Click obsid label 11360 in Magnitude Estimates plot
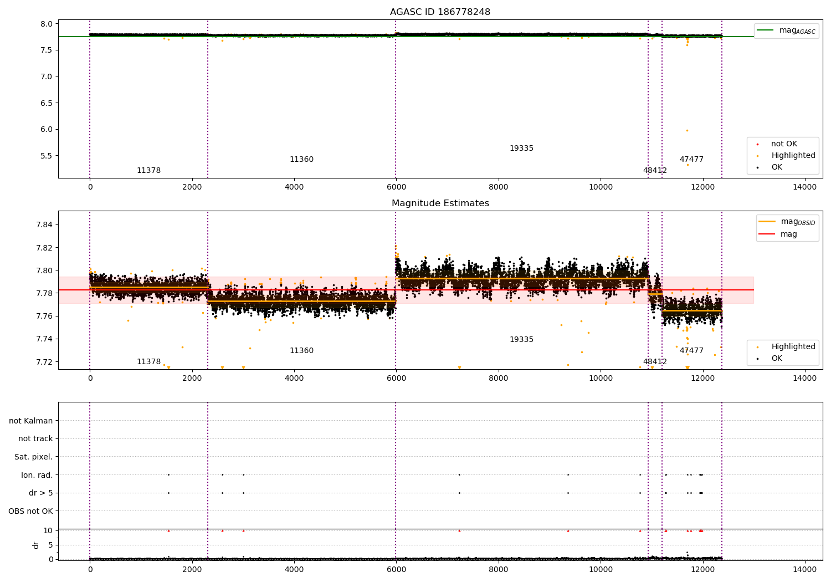The height and width of the screenshot is (582, 831). click(301, 351)
